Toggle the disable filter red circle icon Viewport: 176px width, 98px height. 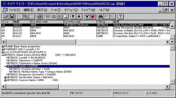click(x=93, y=17)
